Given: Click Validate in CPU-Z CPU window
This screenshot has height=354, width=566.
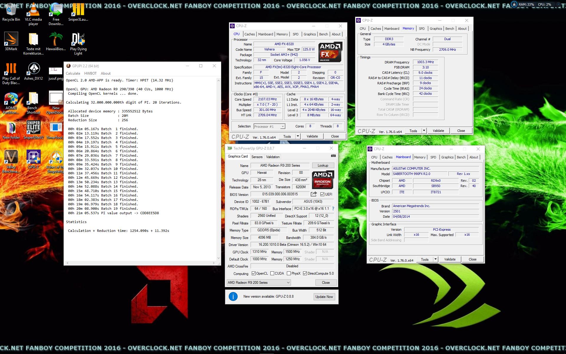Looking at the screenshot, I should [312, 136].
